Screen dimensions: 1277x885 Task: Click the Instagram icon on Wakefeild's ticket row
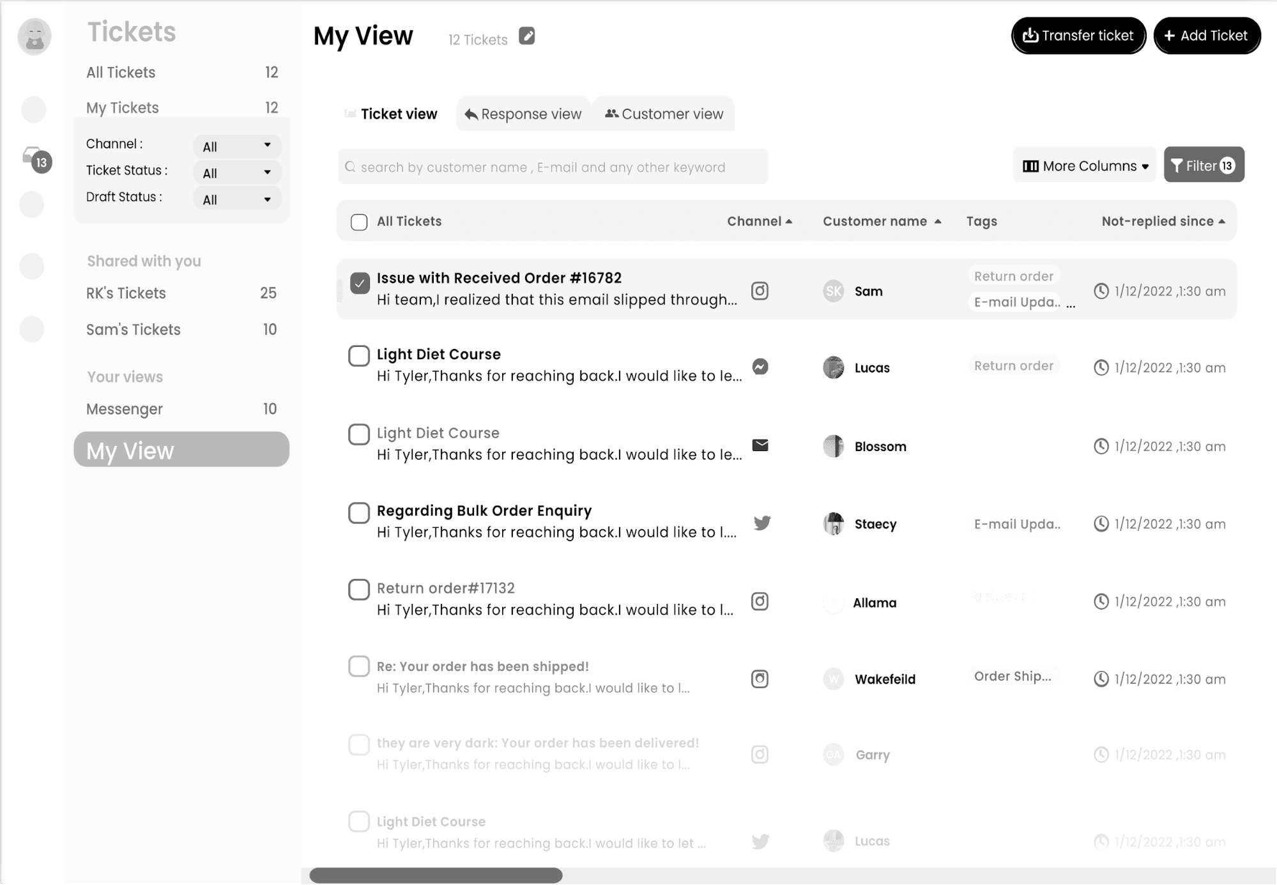click(x=760, y=679)
